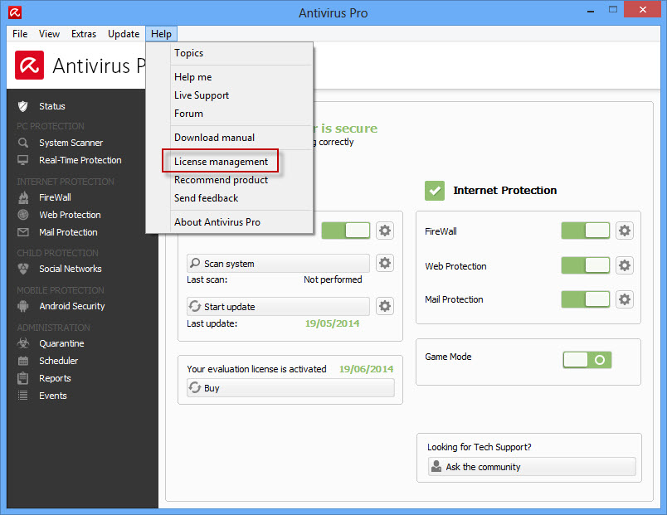The height and width of the screenshot is (515, 667).
Task: Open the FireWall settings gear
Action: coord(625,231)
